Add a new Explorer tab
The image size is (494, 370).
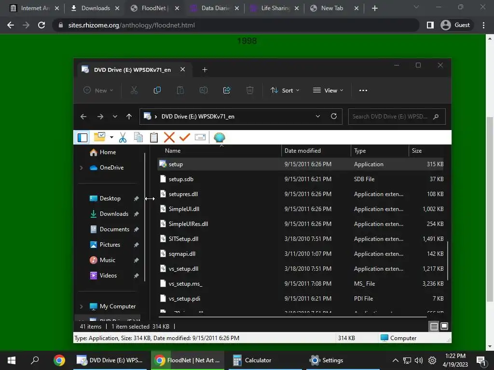[x=205, y=69]
